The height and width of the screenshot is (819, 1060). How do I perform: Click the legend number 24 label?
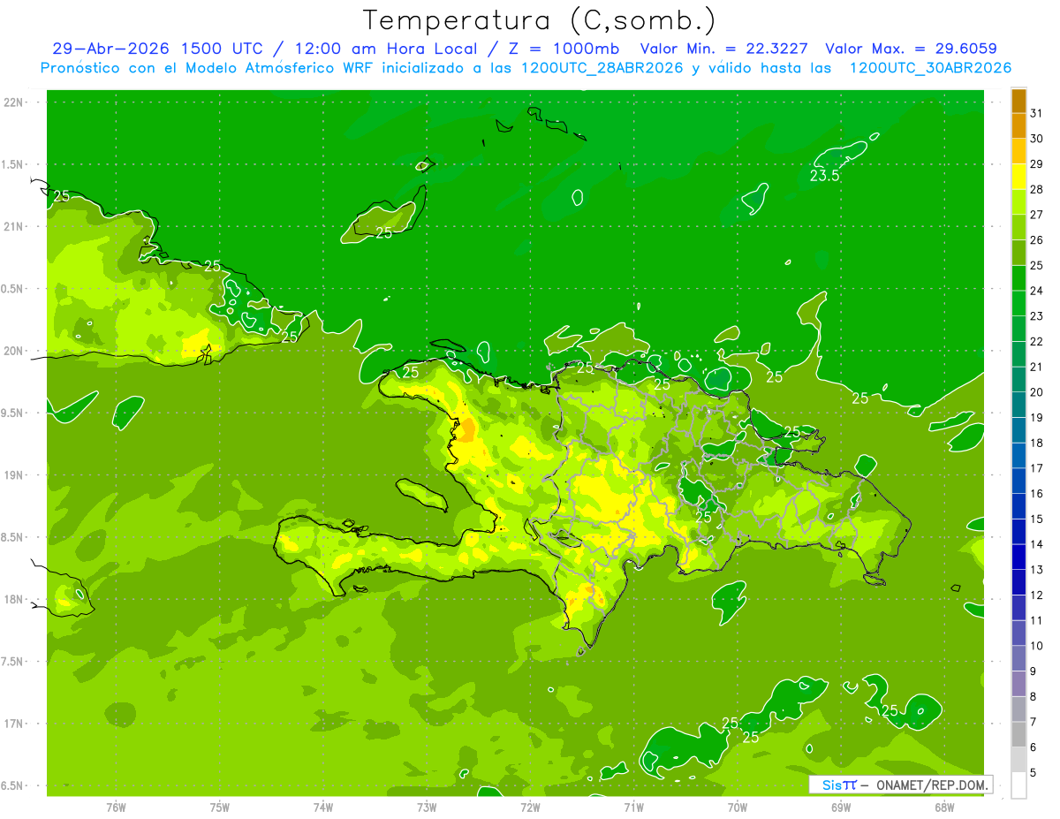coord(1037,291)
